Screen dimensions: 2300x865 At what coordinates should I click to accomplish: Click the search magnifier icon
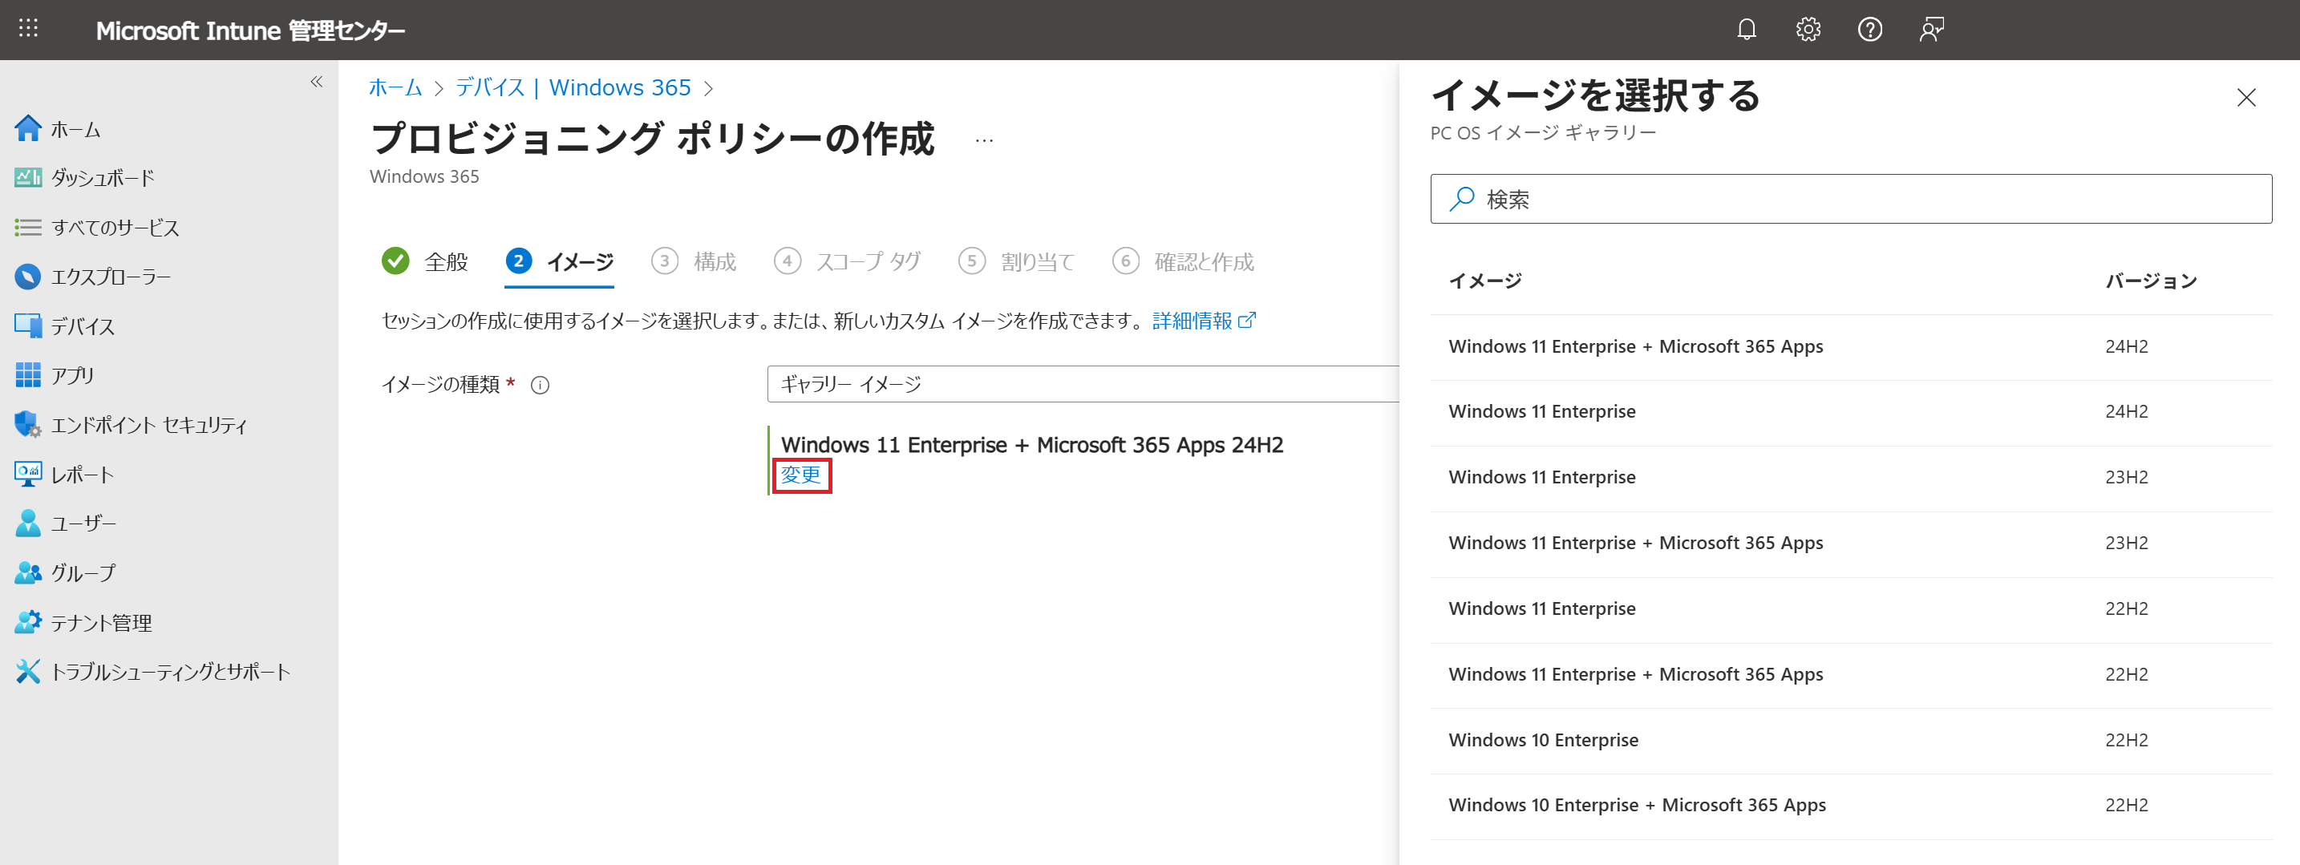pos(1462,198)
